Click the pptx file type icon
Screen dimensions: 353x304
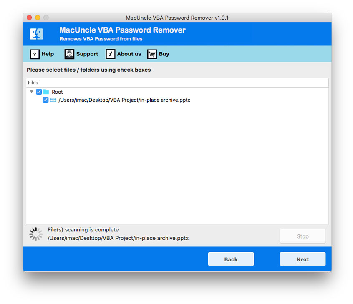[x=53, y=100]
